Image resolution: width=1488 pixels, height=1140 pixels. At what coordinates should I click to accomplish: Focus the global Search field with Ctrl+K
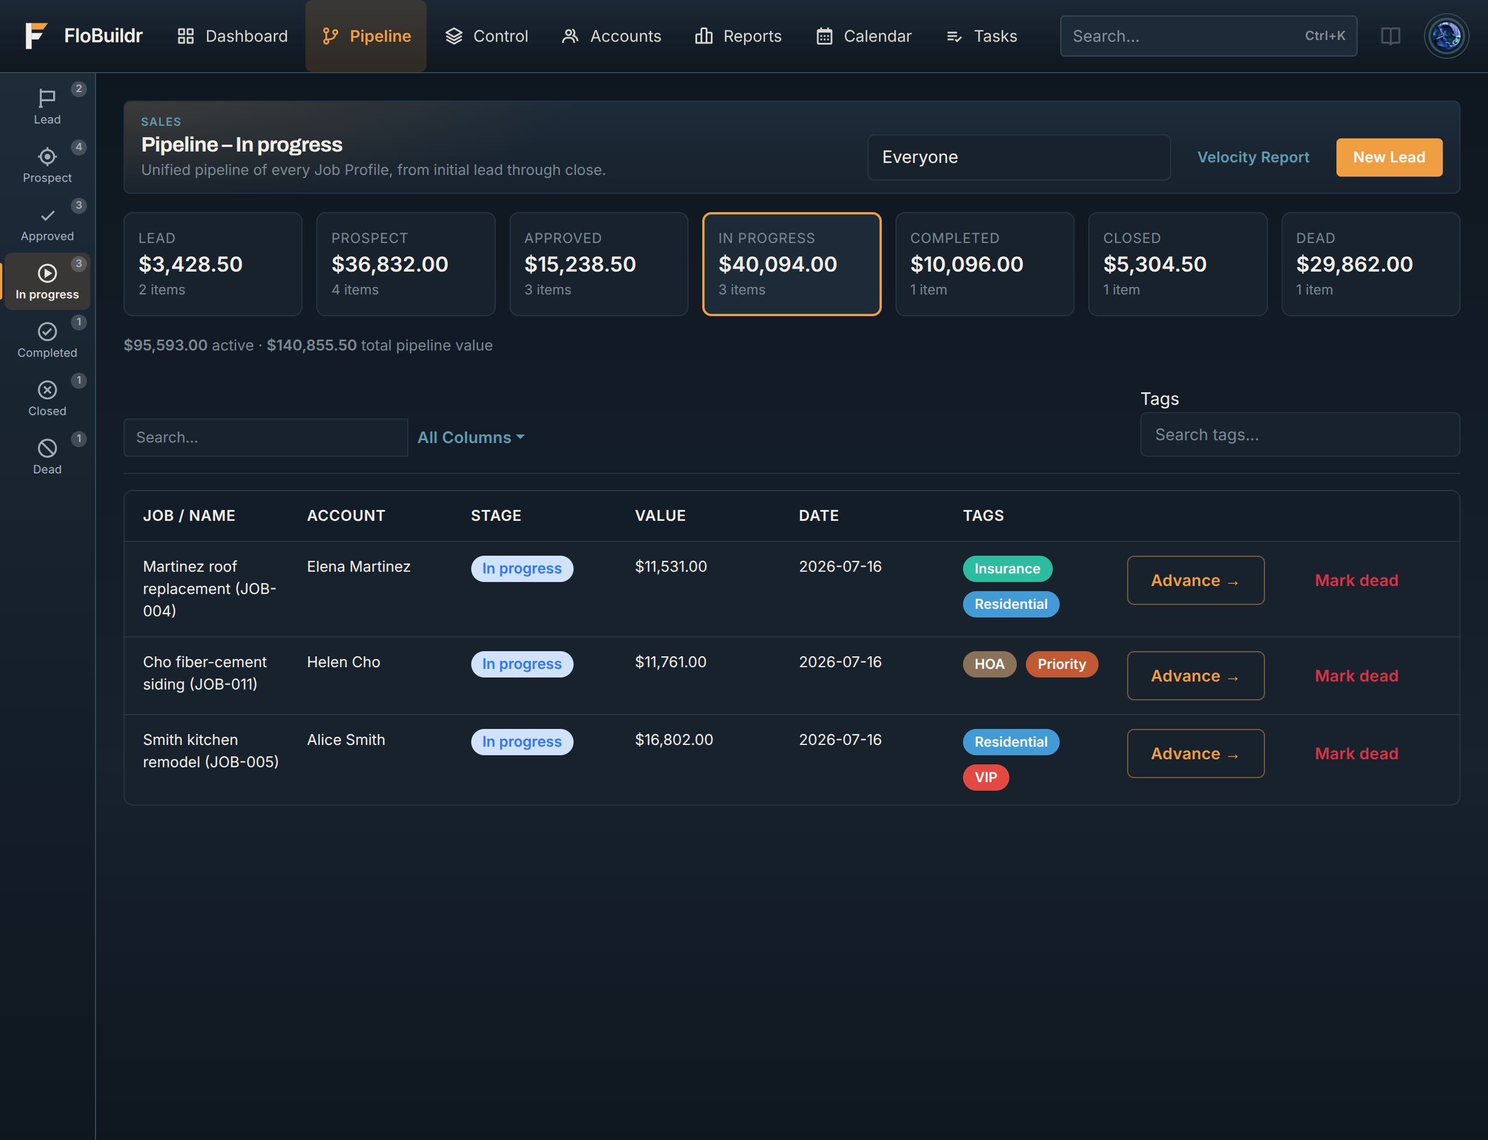pos(1208,36)
